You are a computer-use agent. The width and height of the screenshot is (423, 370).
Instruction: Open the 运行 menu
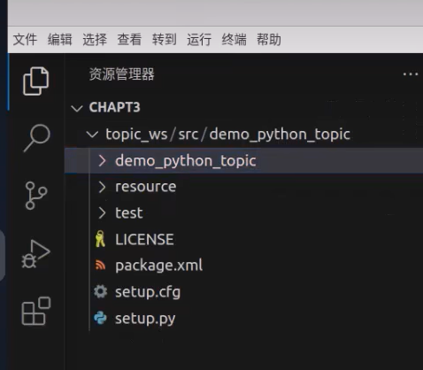pyautogui.click(x=199, y=40)
